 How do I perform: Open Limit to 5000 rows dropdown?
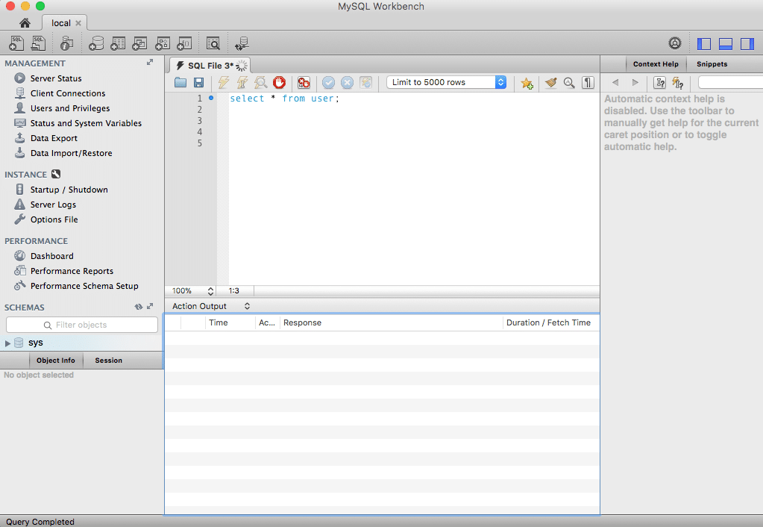(x=446, y=82)
